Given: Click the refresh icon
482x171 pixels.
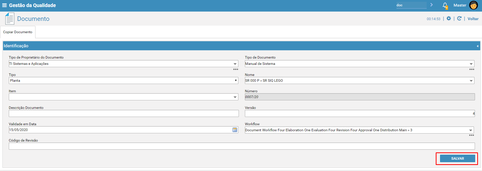Looking at the screenshot, I should (x=459, y=18).
